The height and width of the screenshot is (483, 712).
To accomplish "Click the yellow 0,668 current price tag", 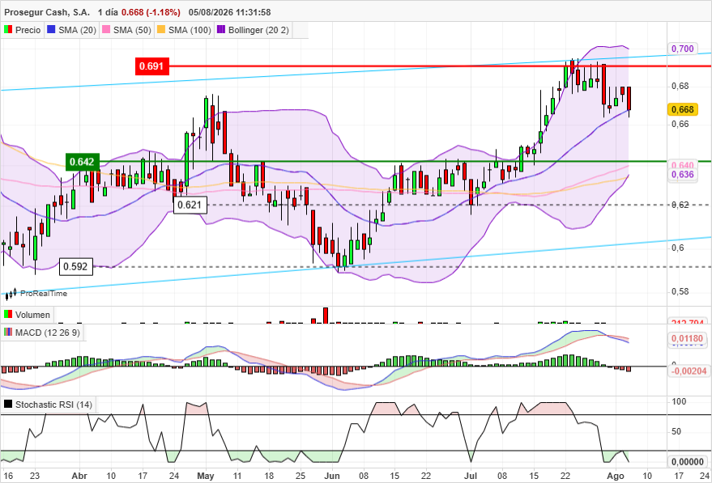I will point(682,109).
